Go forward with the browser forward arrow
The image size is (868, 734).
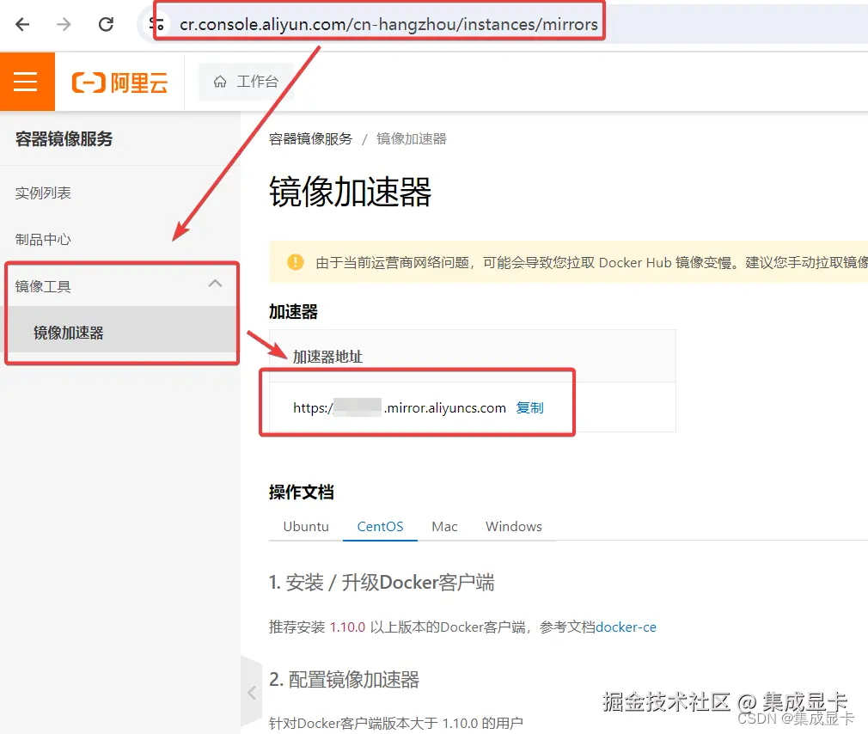[64, 24]
